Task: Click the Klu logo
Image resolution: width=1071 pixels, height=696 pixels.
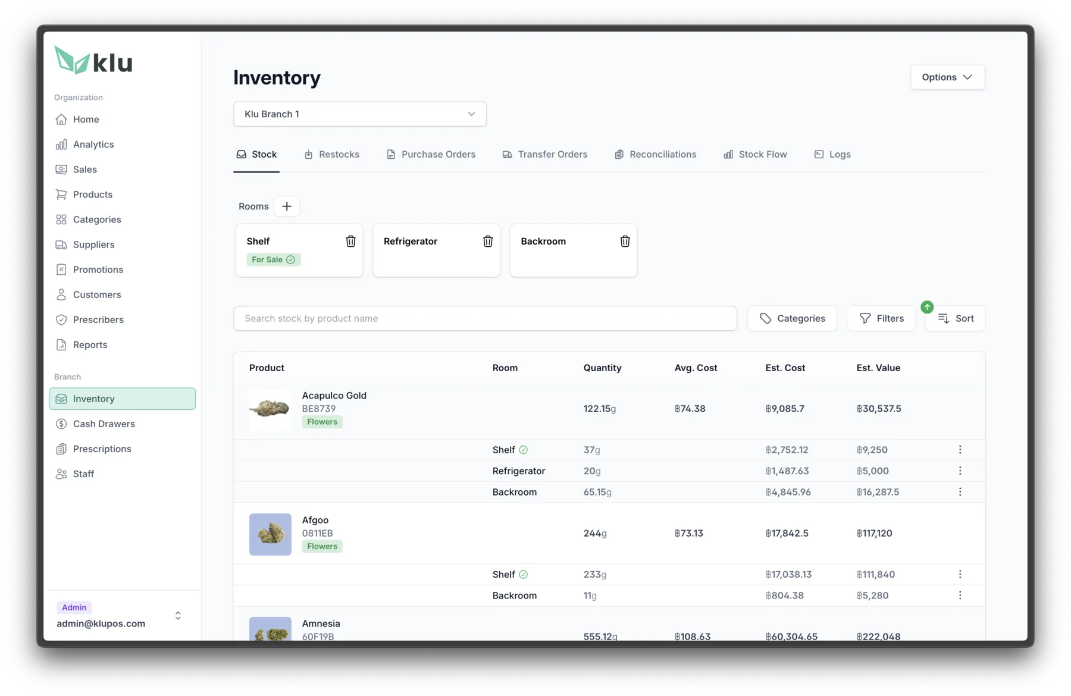Action: (93, 60)
